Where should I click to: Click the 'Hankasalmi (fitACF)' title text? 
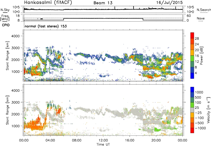click(48, 3)
